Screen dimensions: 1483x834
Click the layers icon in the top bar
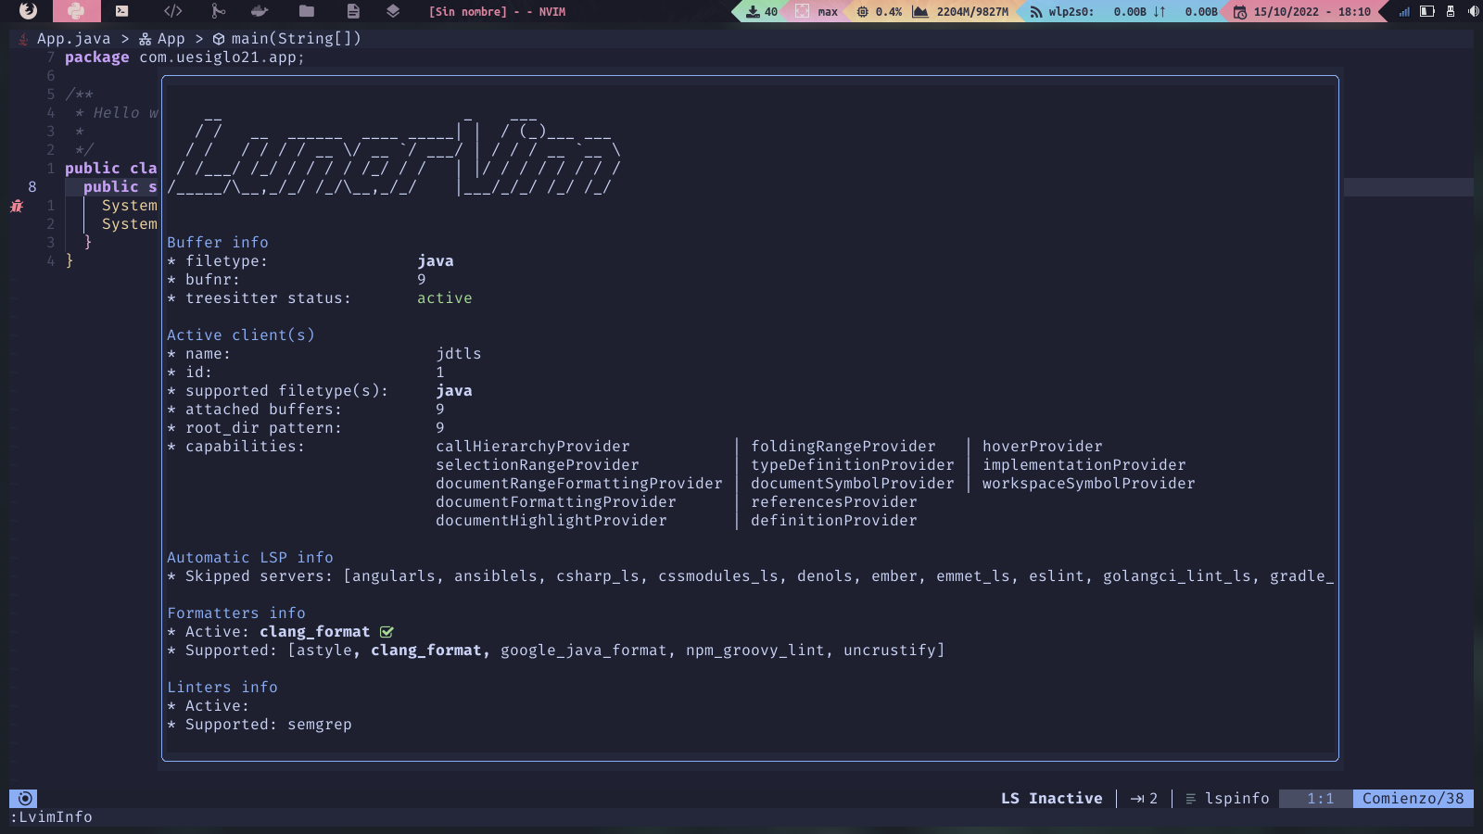click(393, 11)
